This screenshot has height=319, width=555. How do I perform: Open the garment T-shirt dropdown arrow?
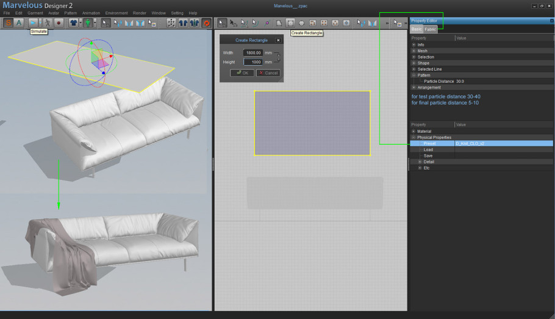point(81,23)
